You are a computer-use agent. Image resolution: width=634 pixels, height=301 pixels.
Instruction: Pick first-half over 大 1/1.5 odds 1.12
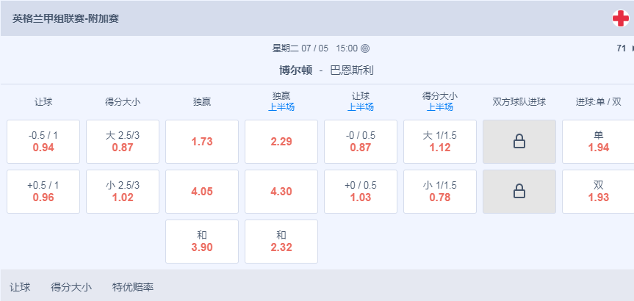click(440, 142)
